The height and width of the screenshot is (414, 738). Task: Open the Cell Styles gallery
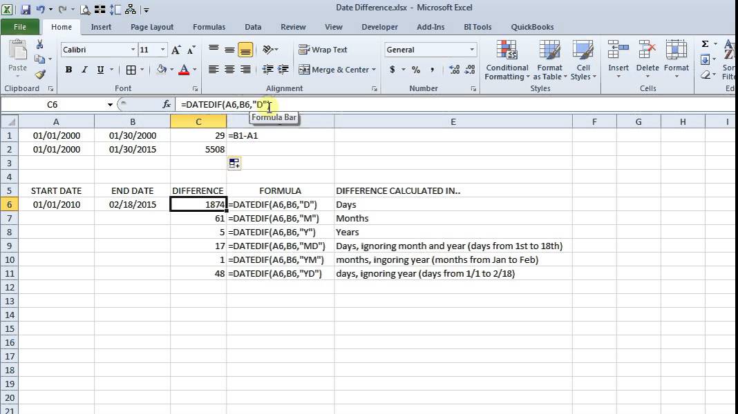click(583, 59)
